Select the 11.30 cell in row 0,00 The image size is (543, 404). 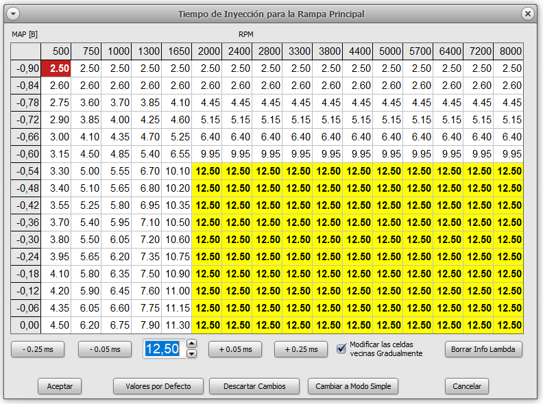(x=177, y=325)
